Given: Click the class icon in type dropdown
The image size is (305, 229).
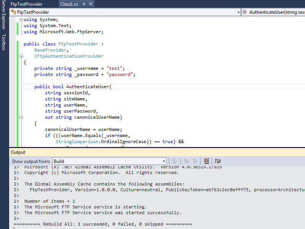Looking at the screenshot, I should [x=14, y=12].
